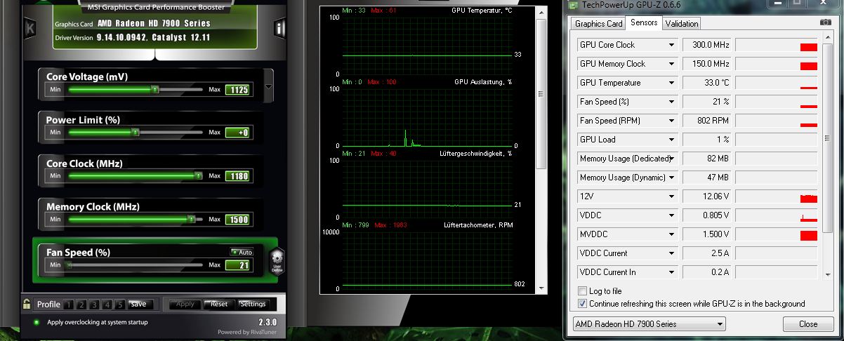Click the Apply button in Afterburner

[185, 305]
